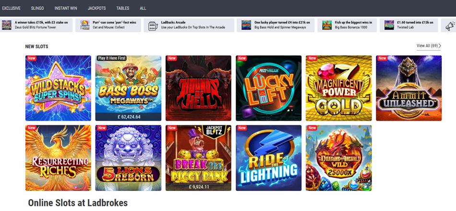
Task: Click the £ 9,924.11 jackpot amount
Action: (199, 187)
